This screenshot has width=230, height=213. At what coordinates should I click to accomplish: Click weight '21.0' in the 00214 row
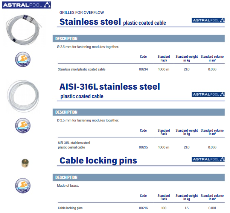187,69
